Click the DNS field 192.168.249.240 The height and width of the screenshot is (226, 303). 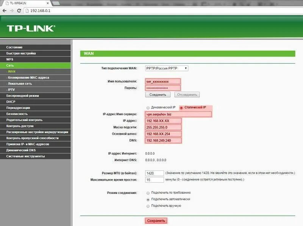(163, 141)
